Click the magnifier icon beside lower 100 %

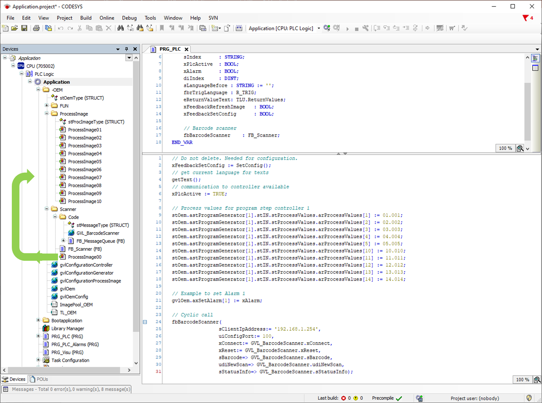click(537, 380)
